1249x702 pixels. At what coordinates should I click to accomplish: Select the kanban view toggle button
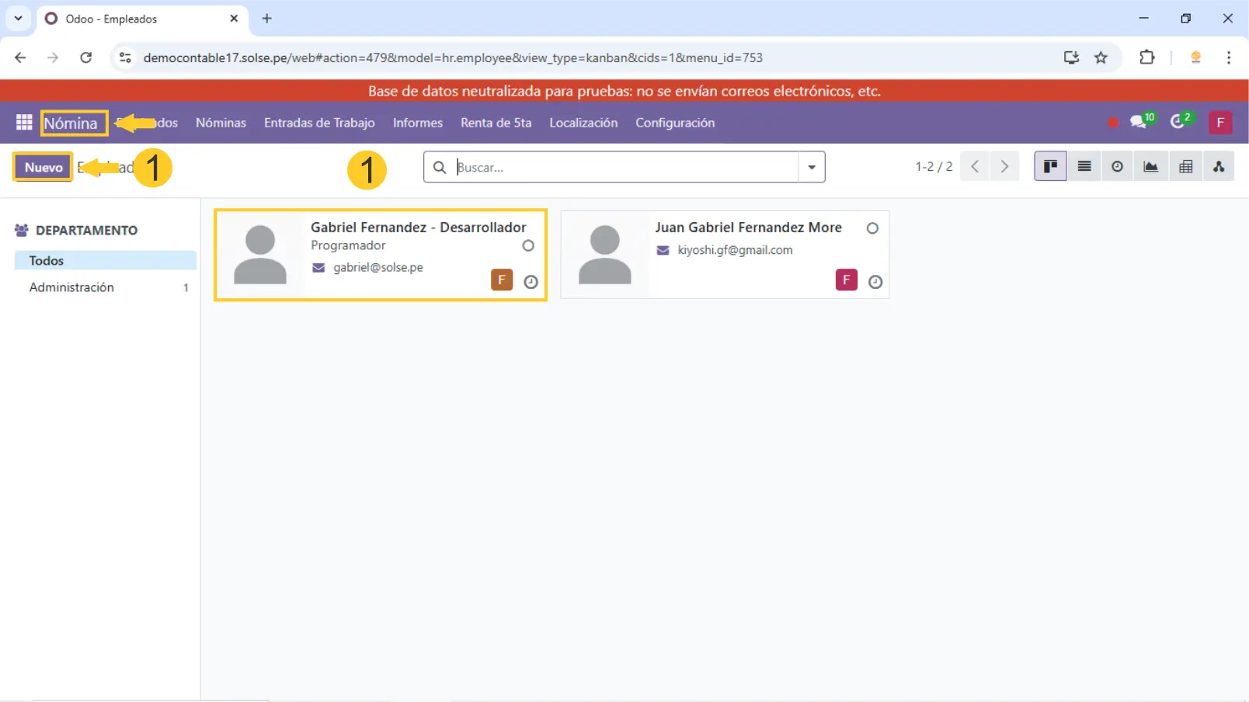pos(1050,167)
